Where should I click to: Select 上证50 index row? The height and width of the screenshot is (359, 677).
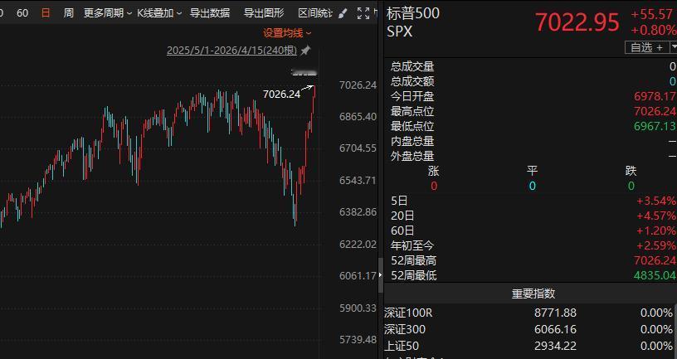click(x=530, y=346)
